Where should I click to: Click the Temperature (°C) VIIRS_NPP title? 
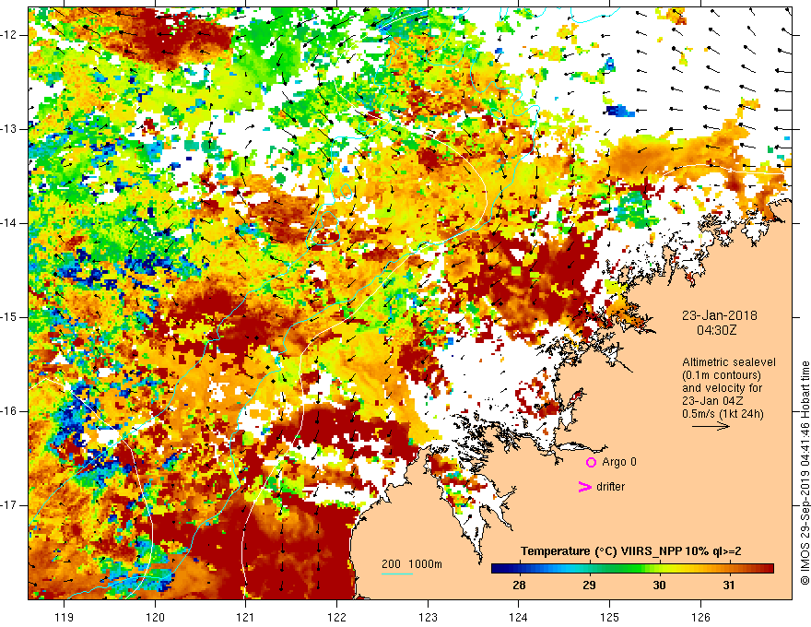tap(631, 551)
